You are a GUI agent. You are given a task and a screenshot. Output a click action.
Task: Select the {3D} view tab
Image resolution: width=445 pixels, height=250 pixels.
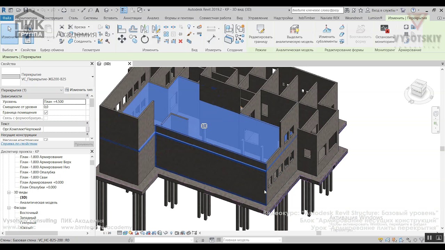pos(107,64)
